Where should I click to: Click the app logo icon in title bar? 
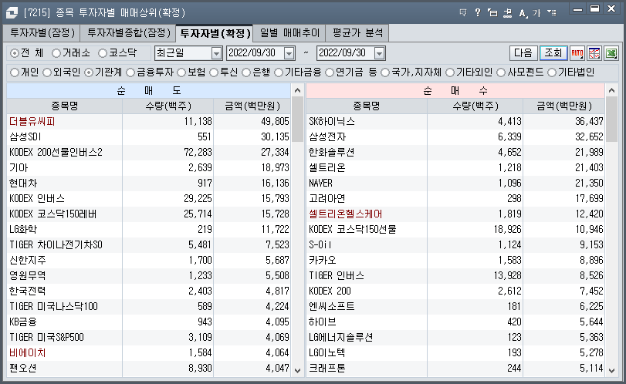(x=12, y=13)
